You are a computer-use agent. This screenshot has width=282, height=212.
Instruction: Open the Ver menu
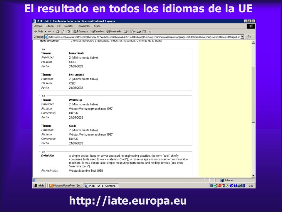point(59,26)
